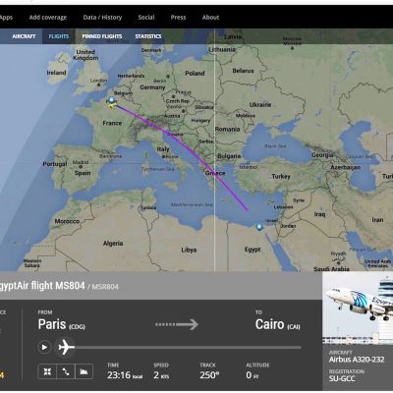Viewport: 393px width, 393px height.
Task: Click the Egypt label on the map
Action: 253,250
